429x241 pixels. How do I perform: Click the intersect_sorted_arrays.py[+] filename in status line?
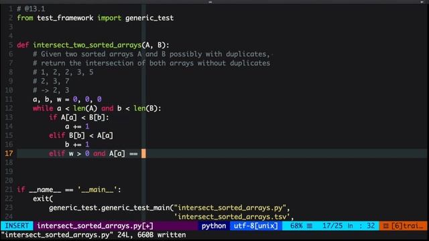point(95,226)
